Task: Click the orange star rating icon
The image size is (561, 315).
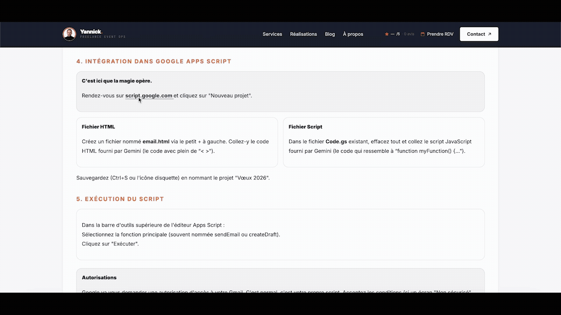Action: tap(386, 33)
